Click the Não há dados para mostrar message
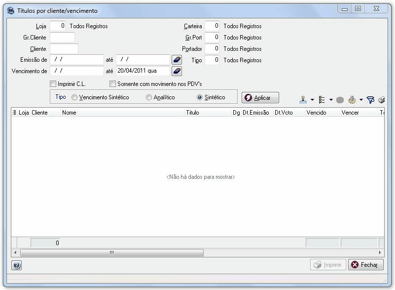This screenshot has height=290, width=395. tap(201, 177)
